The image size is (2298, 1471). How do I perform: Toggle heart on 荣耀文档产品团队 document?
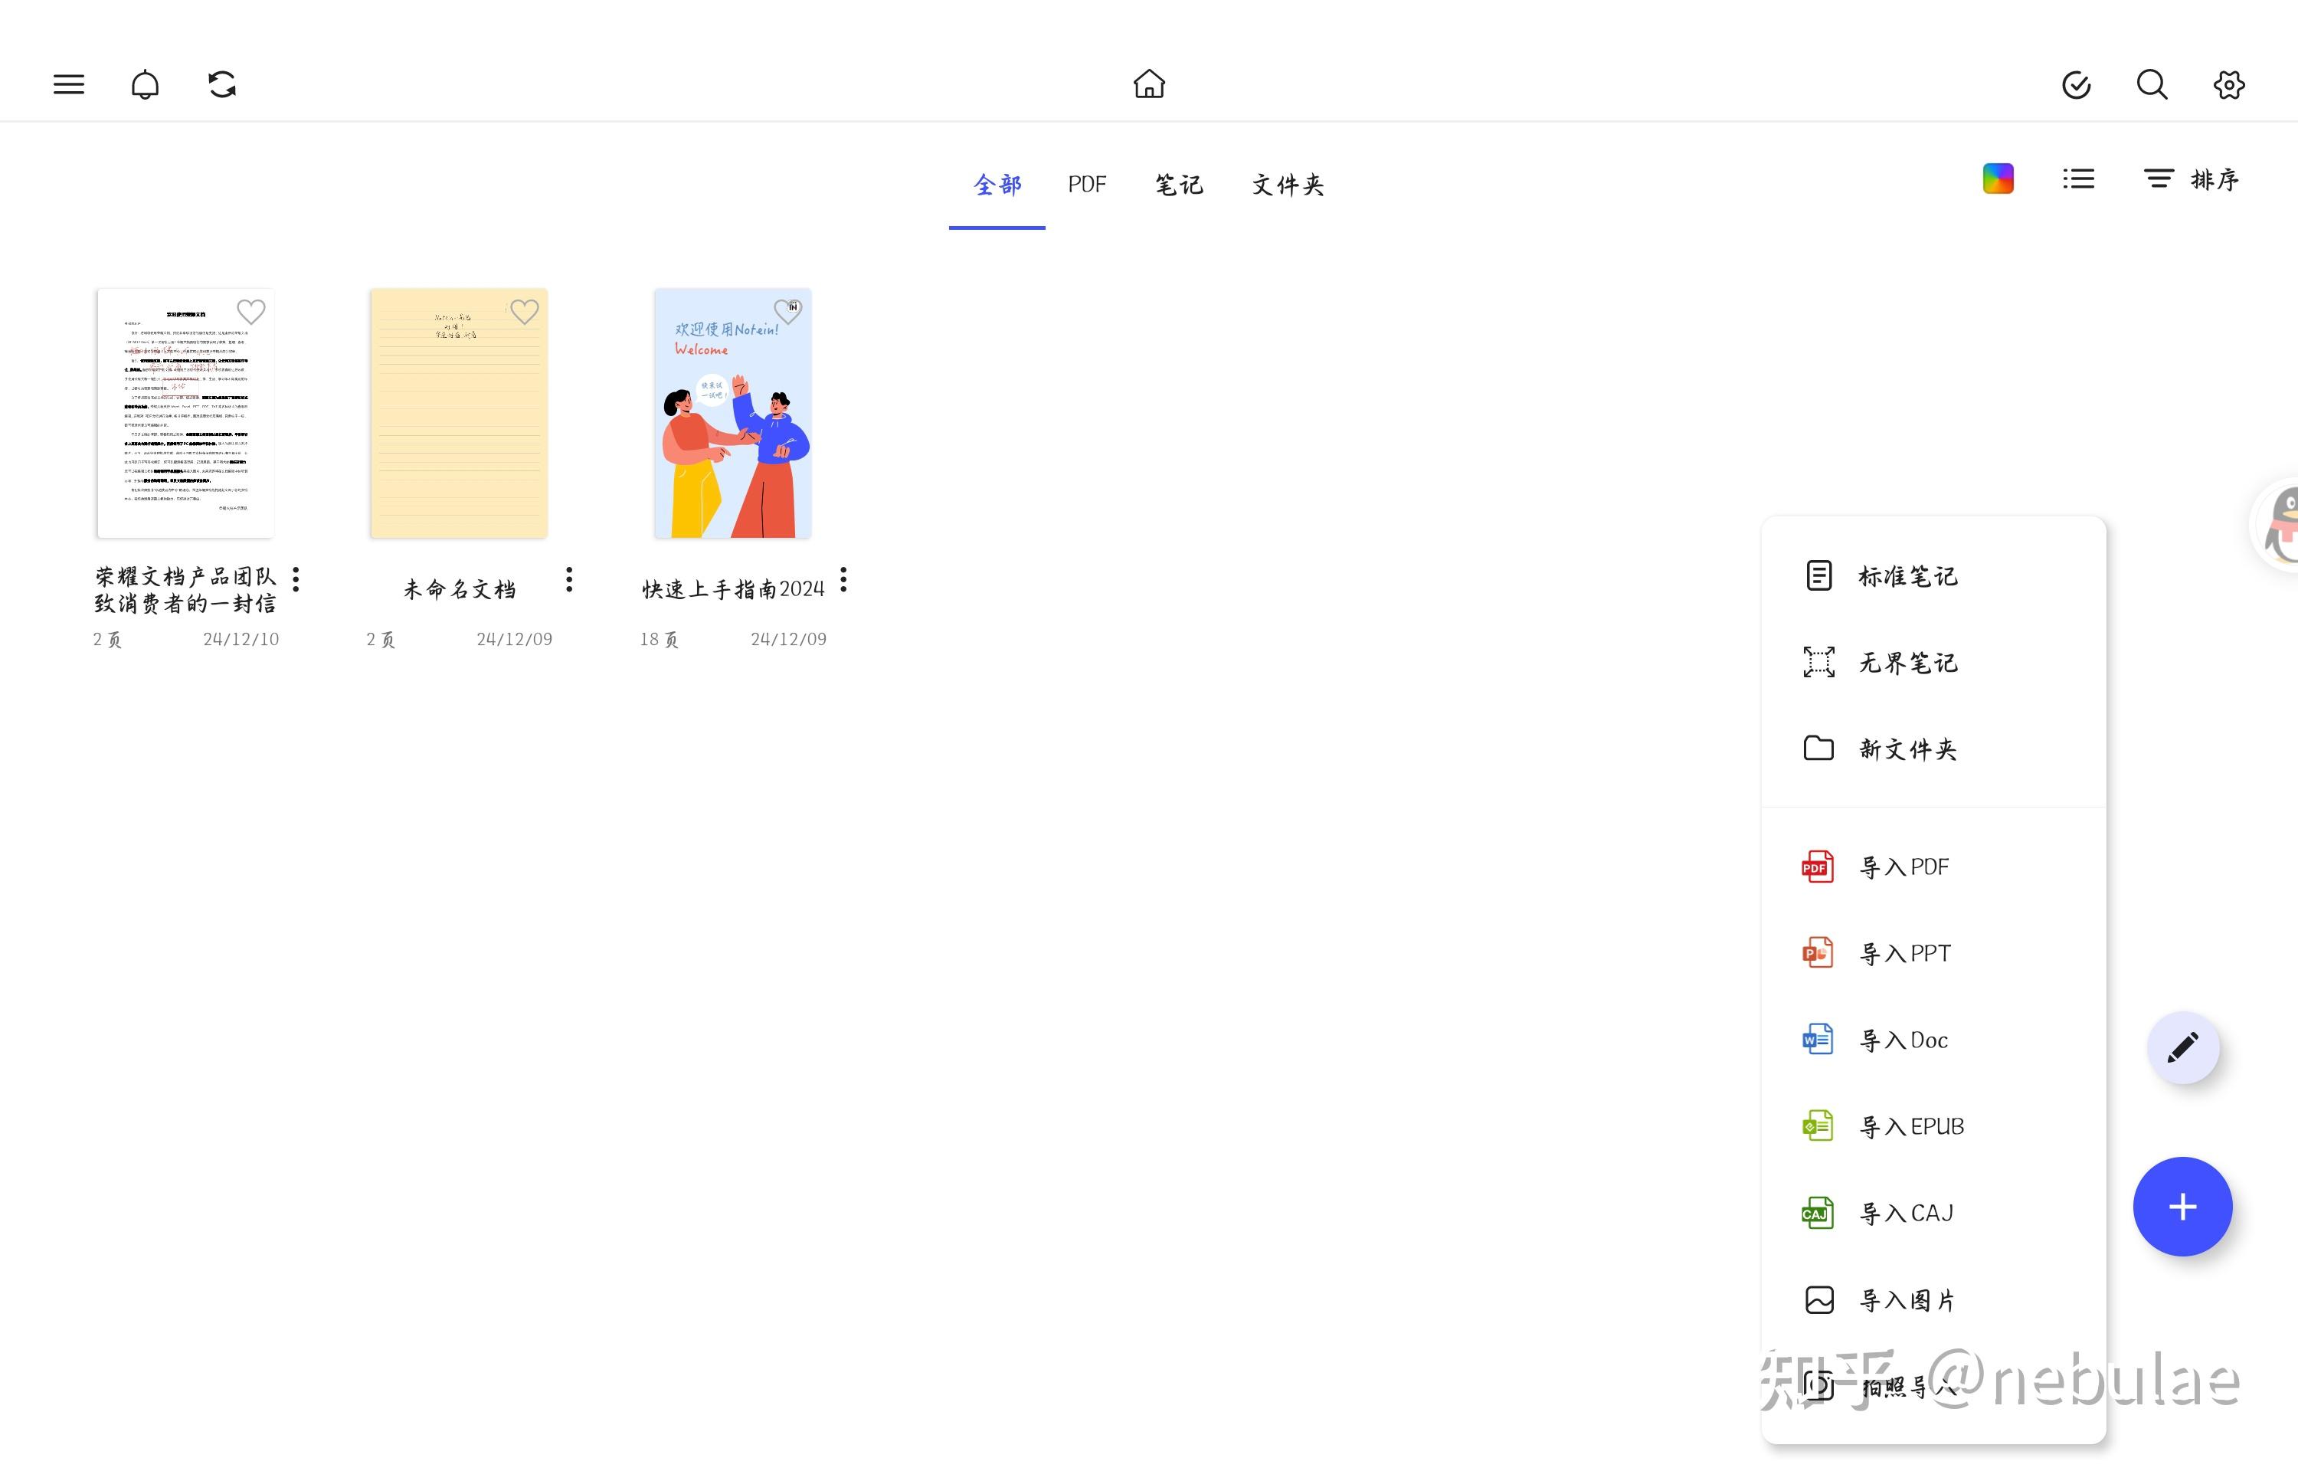tap(250, 311)
